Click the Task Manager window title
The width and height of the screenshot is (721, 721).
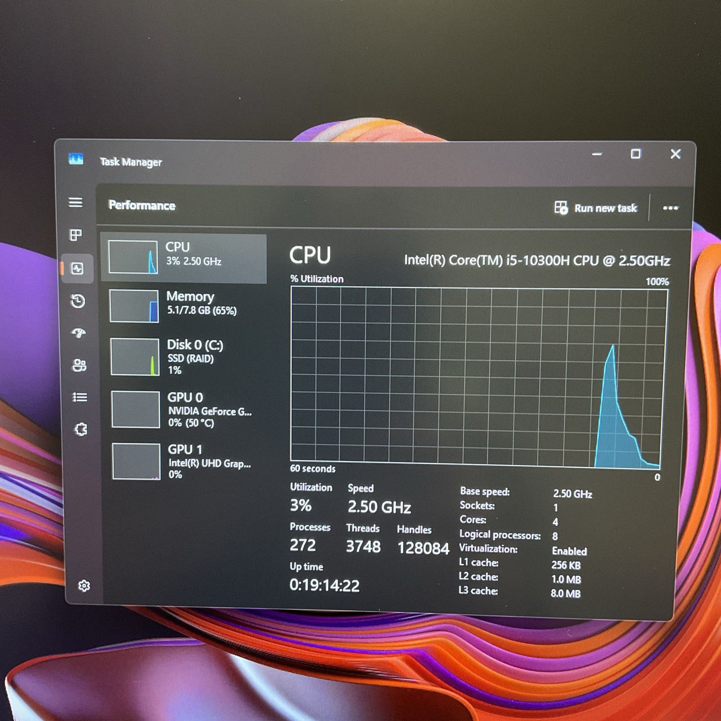click(x=131, y=162)
